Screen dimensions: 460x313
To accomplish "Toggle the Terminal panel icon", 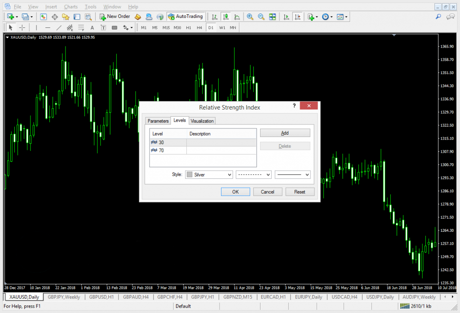I will pyautogui.click(x=77, y=17).
